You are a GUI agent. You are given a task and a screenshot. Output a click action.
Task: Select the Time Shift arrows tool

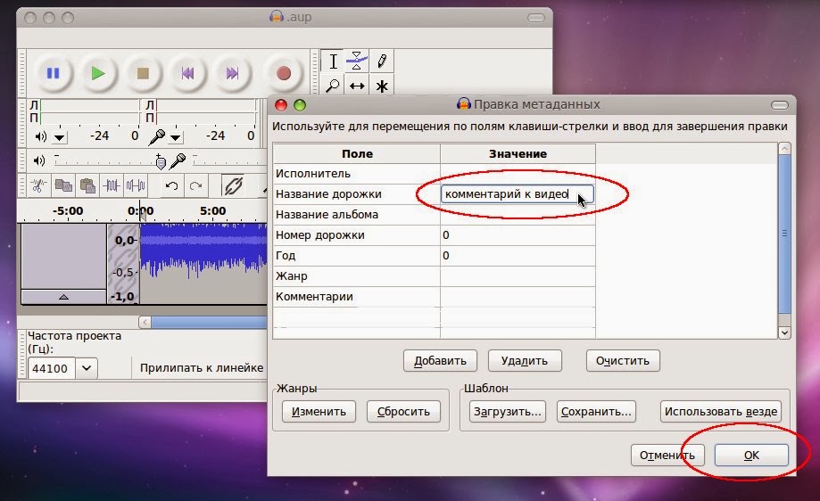click(x=357, y=86)
